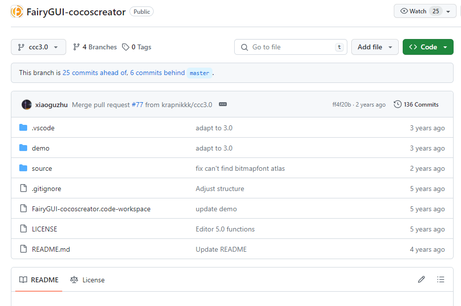Open the README.md file
Viewport: 461px width, 306px height.
click(x=51, y=250)
